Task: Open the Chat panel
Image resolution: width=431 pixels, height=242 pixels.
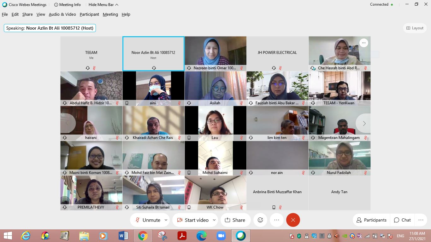Action: pos(402,220)
